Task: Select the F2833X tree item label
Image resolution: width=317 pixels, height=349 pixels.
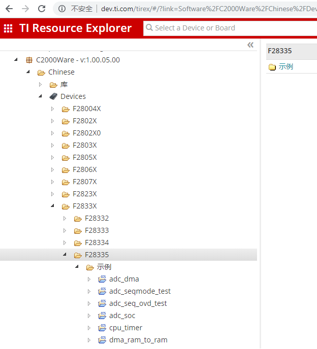Action: pos(85,206)
